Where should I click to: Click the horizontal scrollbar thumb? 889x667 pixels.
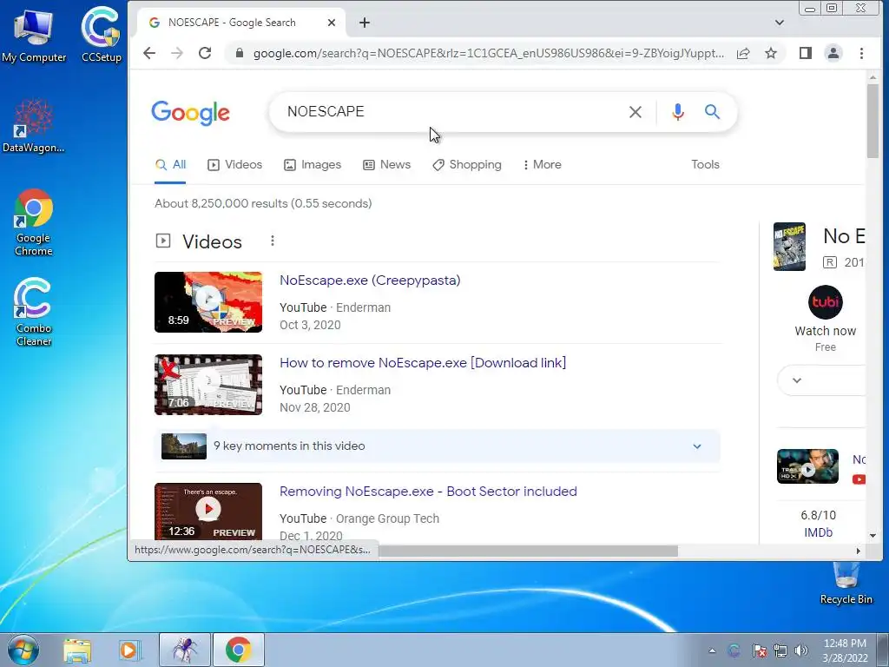click(528, 551)
